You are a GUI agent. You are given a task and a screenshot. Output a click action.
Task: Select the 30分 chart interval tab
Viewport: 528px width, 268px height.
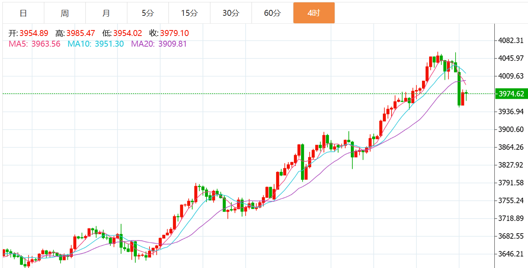point(231,13)
